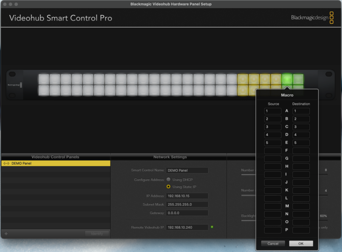
Task: Click the green indicator beside Remote Videohub IP
Action: (x=212, y=227)
